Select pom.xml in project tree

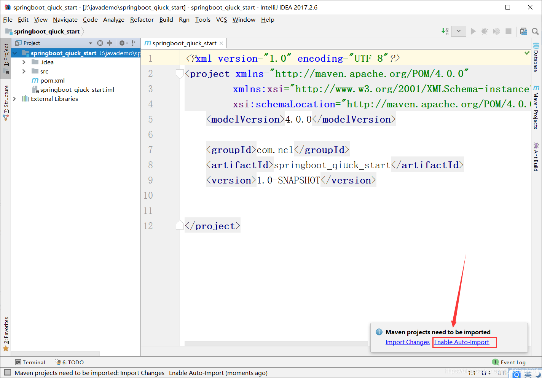point(48,80)
